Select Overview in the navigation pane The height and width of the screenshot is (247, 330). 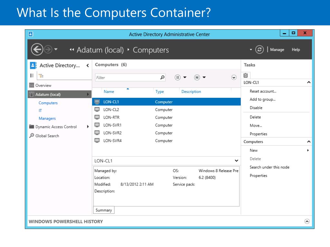click(43, 86)
